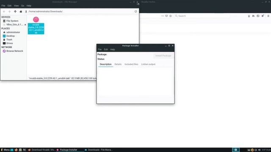Open the file manager taskbar launcher
271x152 pixels.
click(20, 150)
